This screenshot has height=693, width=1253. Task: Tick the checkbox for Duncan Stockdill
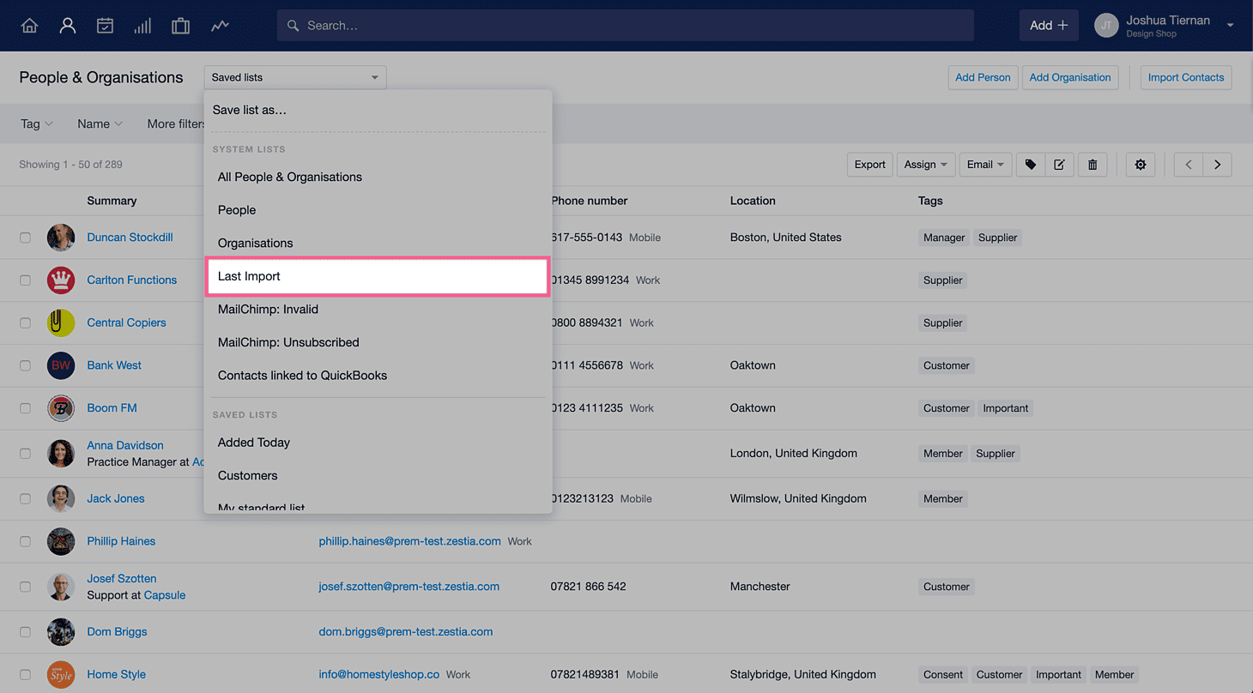(25, 238)
